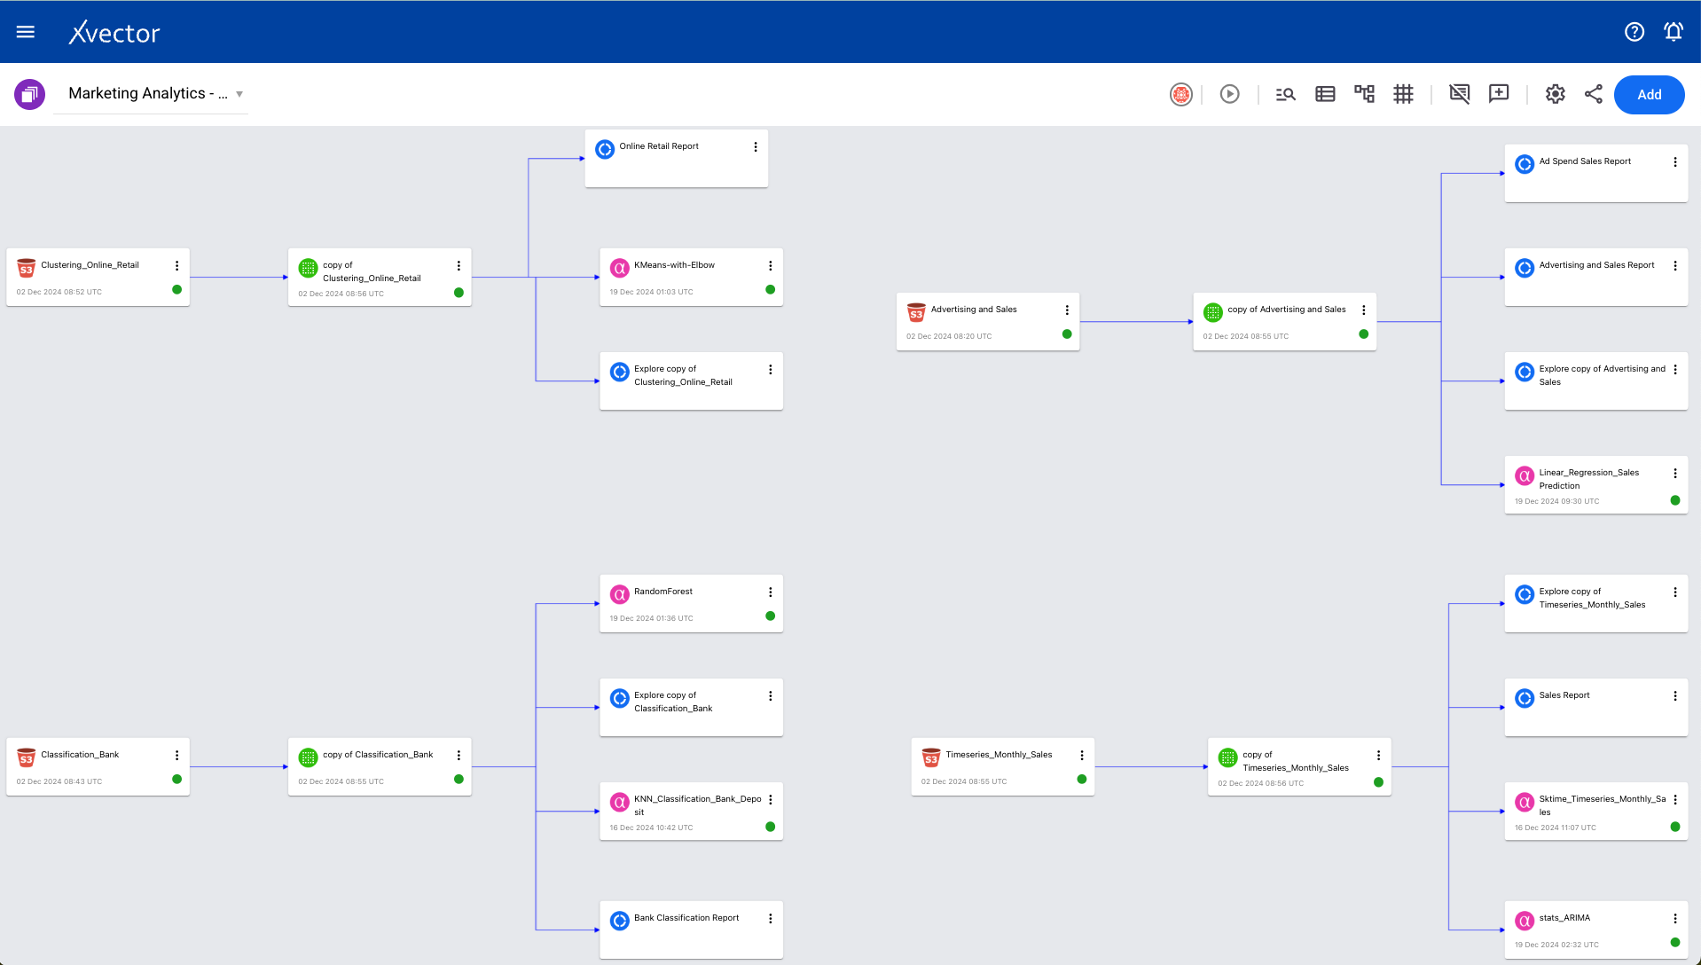Click the run play button in toolbar
This screenshot has width=1701, height=965.
[1229, 94]
